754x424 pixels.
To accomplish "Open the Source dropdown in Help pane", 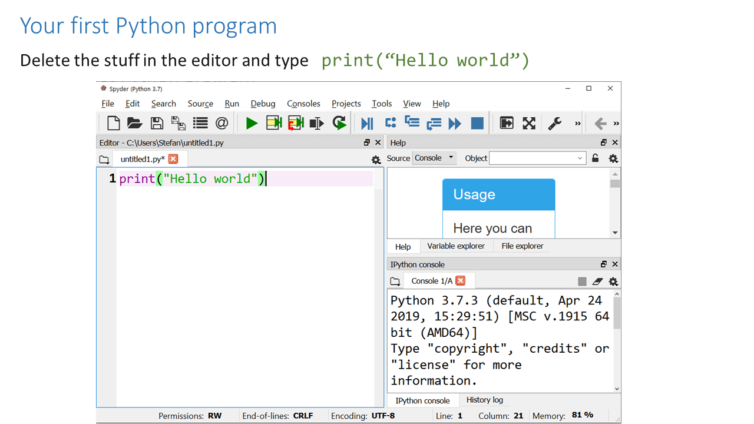I will tap(434, 158).
